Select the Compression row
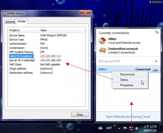The width and height of the screenshot is (163, 133). (47, 48)
